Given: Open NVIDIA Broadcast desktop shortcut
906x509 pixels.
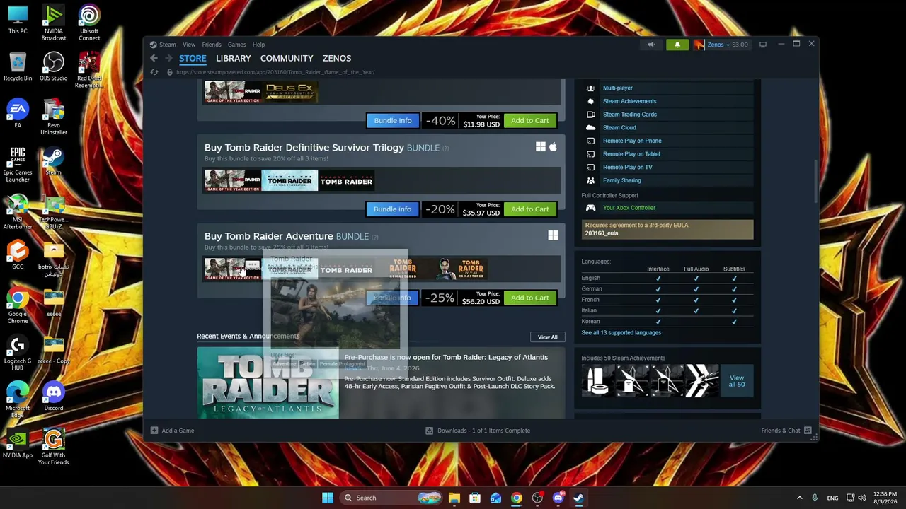Looking at the screenshot, I should click(x=53, y=23).
